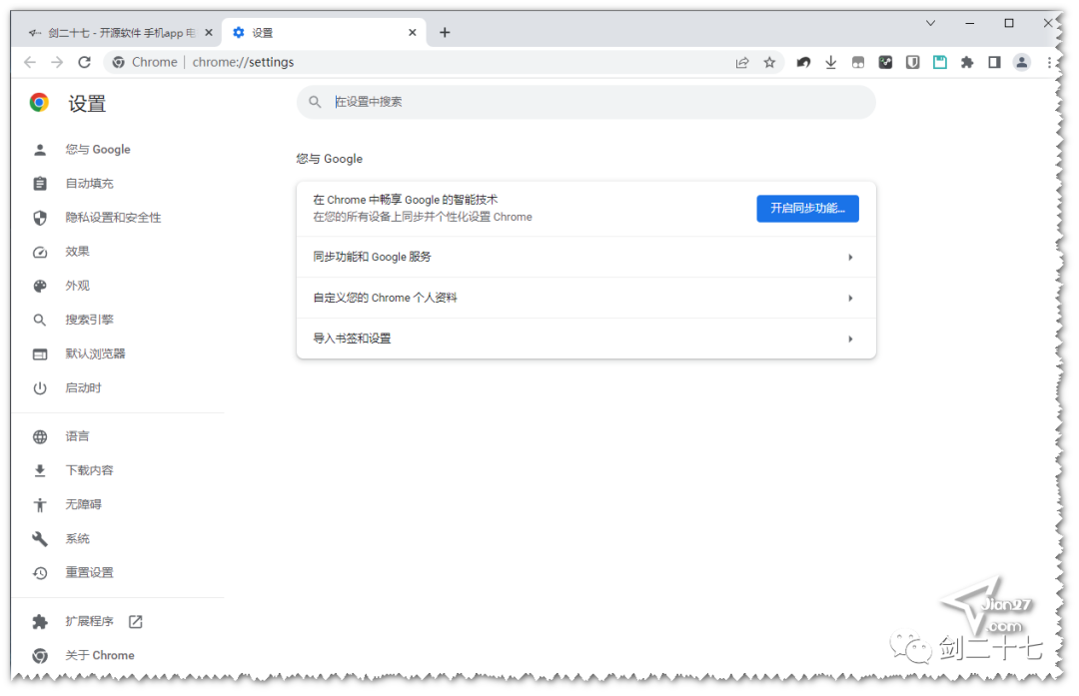The height and width of the screenshot is (696, 1079).
Task: Open the extensions puzzle icon in toolbar
Action: click(x=967, y=63)
